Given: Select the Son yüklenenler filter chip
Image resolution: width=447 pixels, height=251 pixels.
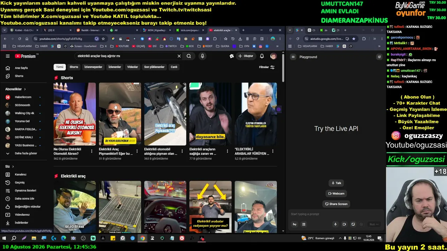Looking at the screenshot, I should point(154,67).
